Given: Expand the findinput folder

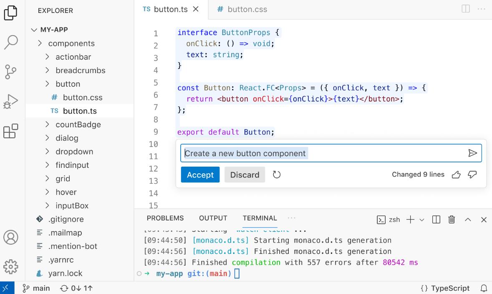Looking at the screenshot, I should coord(79,165).
